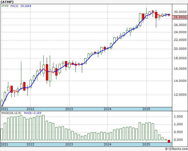Screen dimensions: 188x151
Task: Click 2023 on the price chart timeline
Action: click(69, 109)
